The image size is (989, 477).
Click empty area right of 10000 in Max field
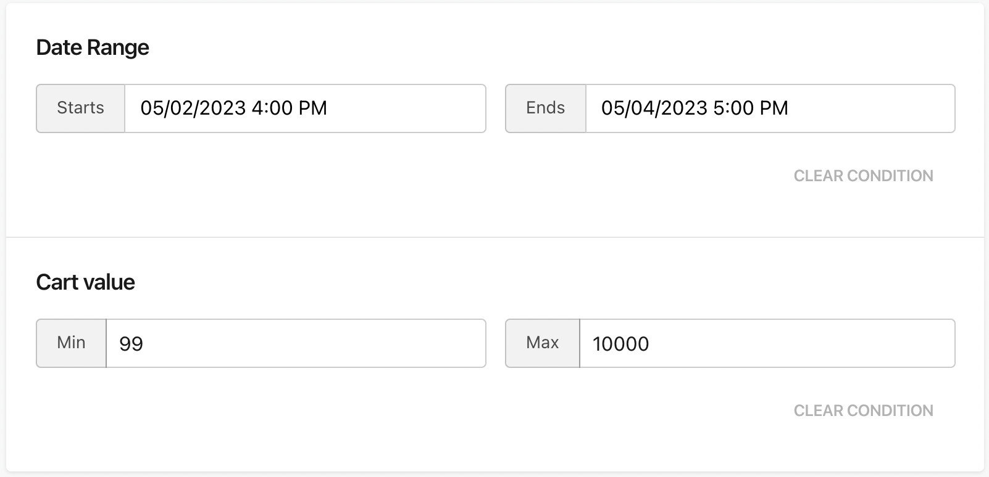pos(801,343)
